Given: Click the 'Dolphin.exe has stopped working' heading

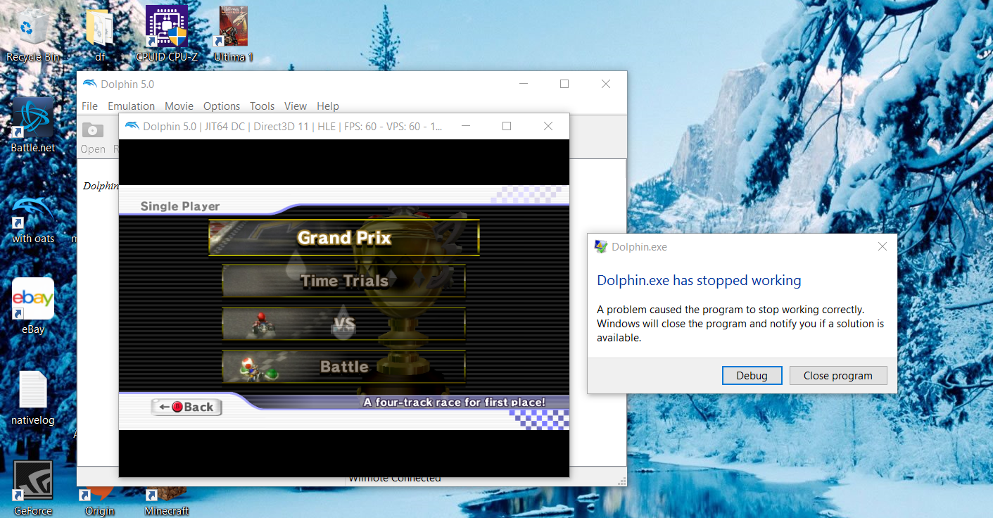Looking at the screenshot, I should coord(699,280).
